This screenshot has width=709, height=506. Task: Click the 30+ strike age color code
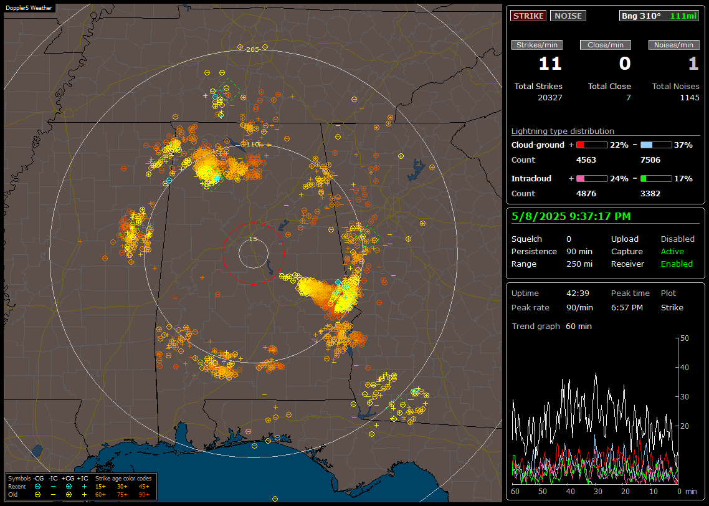tap(122, 487)
